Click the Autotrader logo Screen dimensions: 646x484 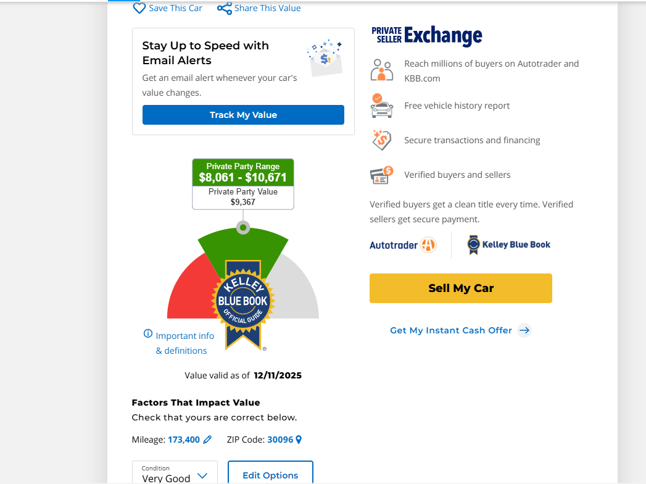403,245
